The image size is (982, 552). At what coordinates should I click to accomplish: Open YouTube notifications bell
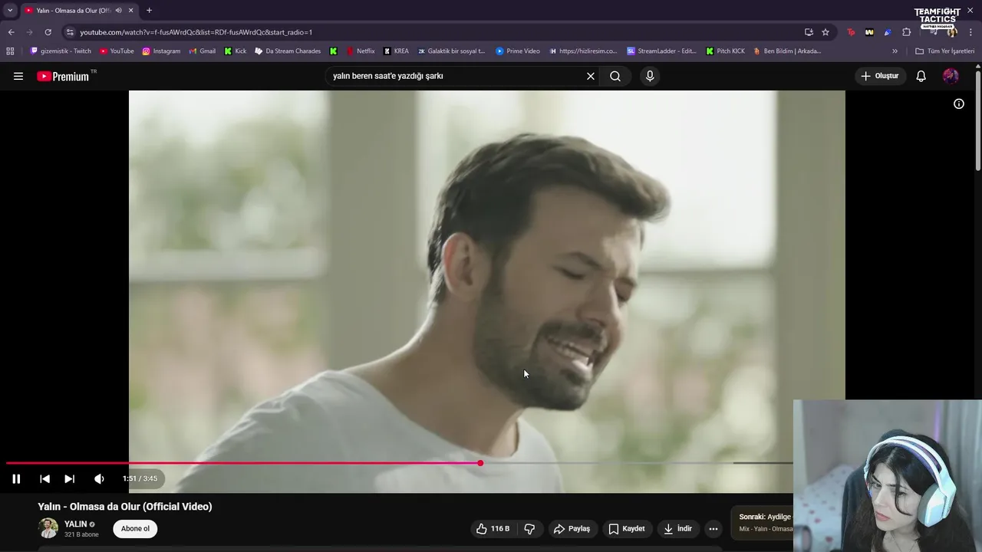click(921, 76)
